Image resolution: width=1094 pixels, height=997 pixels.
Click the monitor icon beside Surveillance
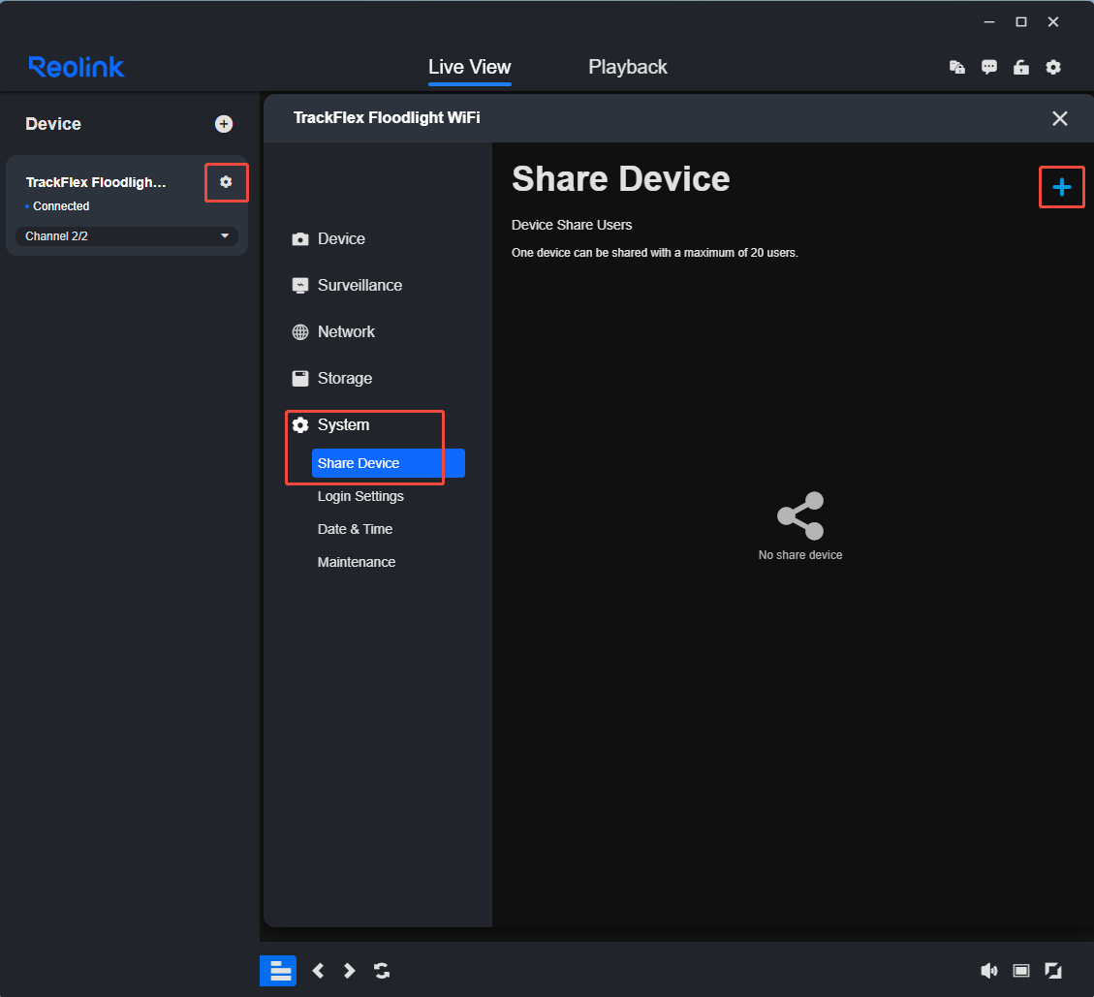click(x=300, y=286)
